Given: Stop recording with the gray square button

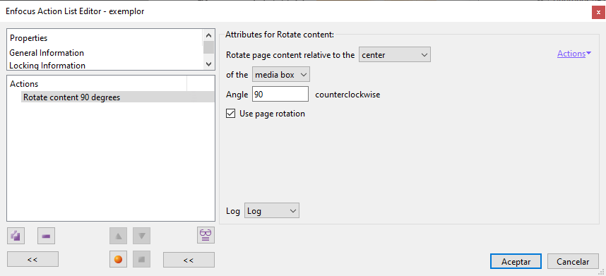Looking at the screenshot, I should [141, 259].
